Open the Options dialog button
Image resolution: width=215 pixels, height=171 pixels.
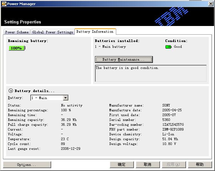click(27, 165)
